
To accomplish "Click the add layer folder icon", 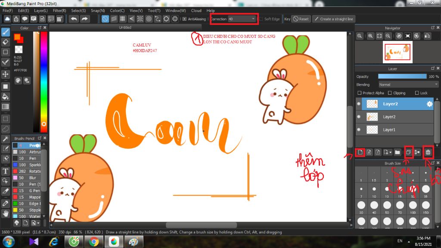I will coord(398,152).
